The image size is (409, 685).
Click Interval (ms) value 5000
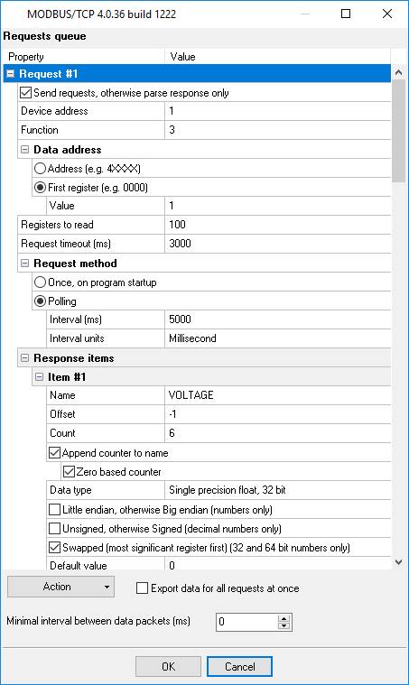pyautogui.click(x=278, y=319)
